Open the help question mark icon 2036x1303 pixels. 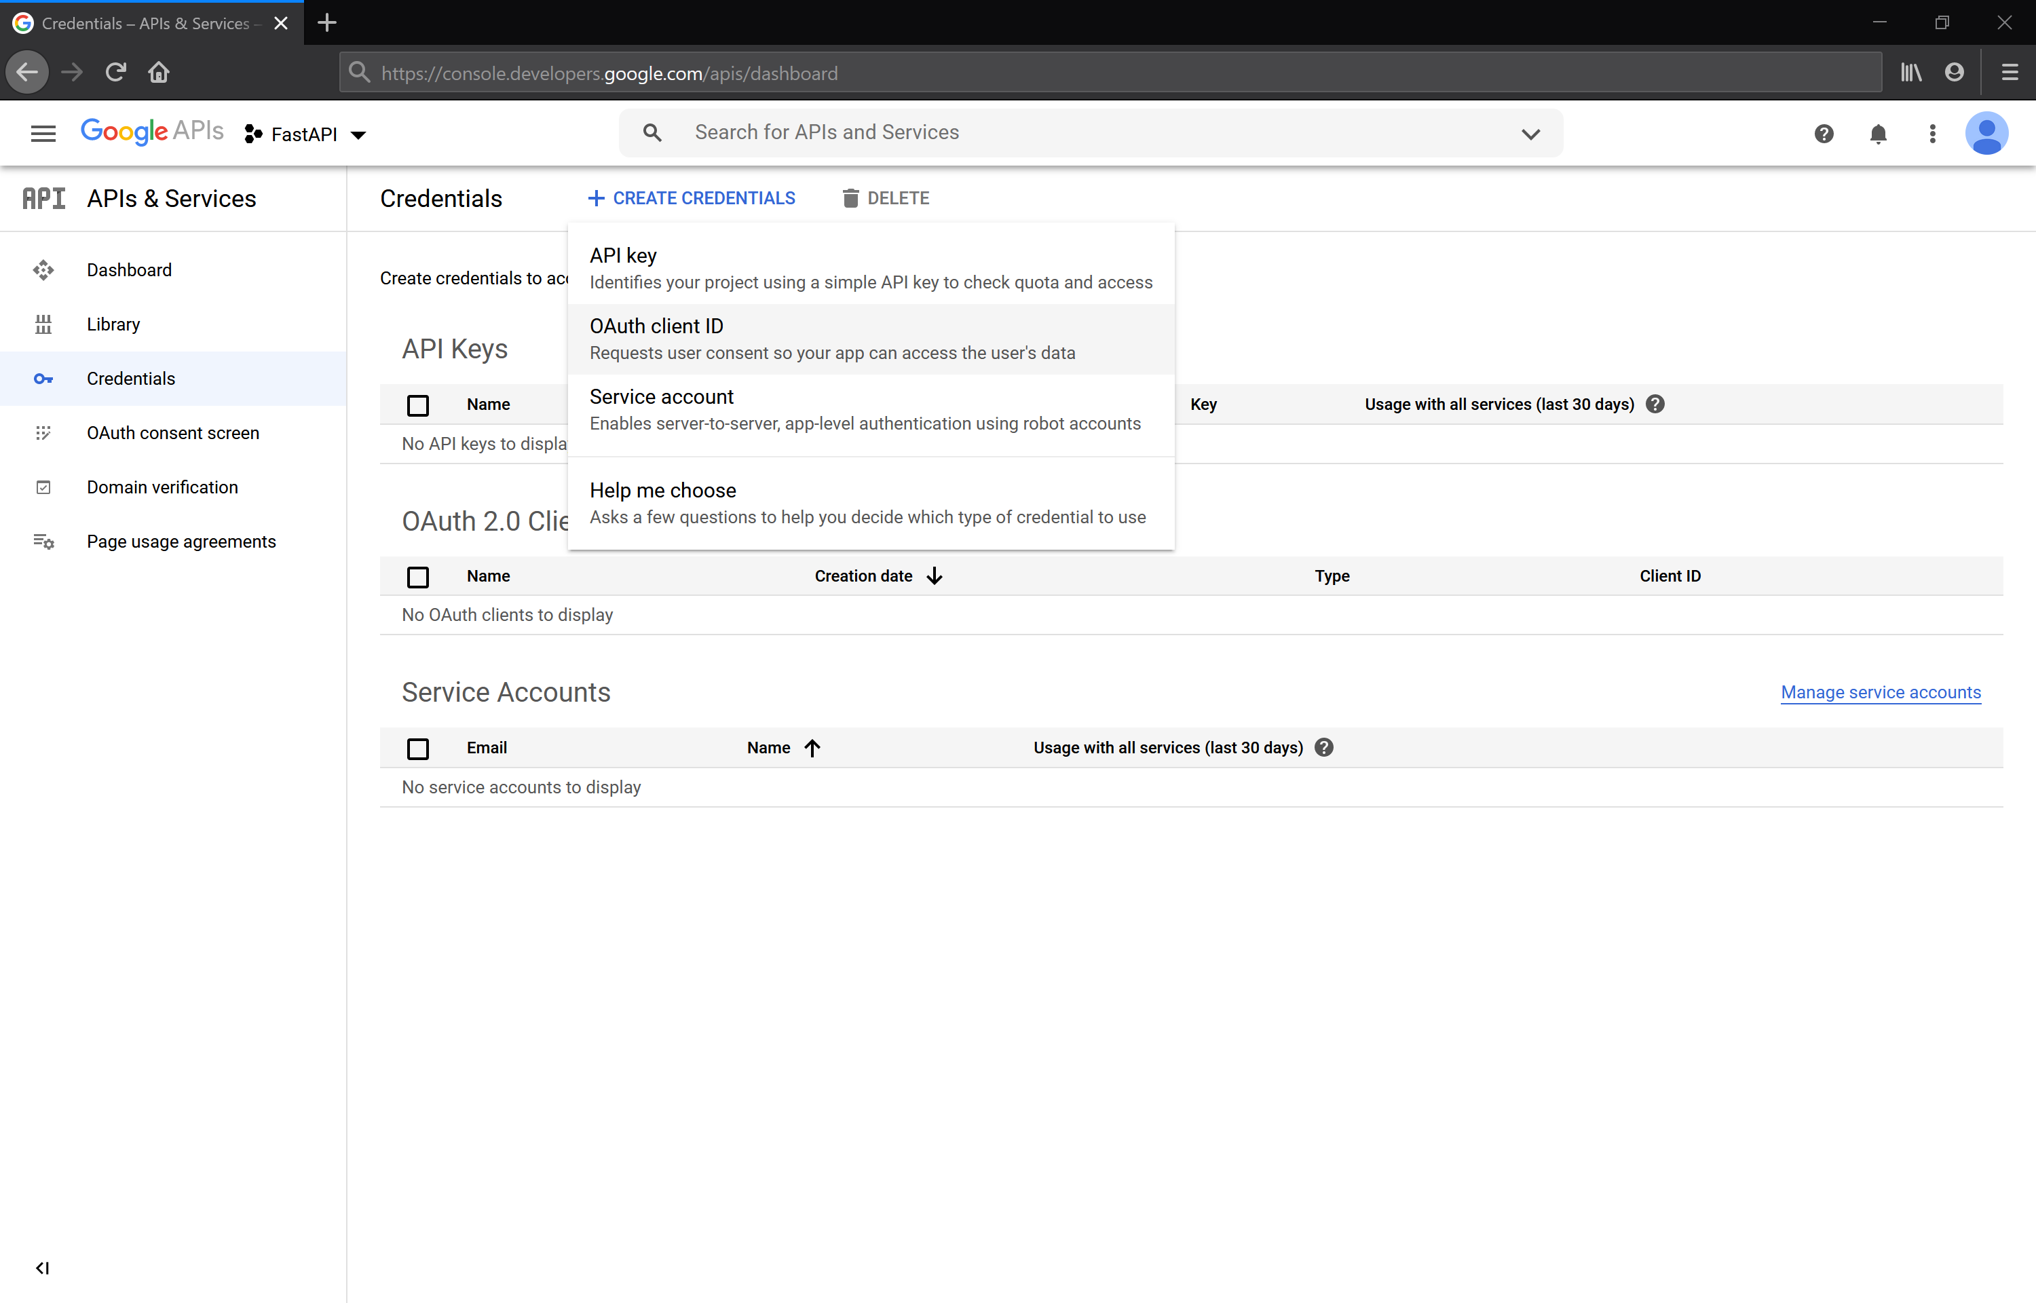1824,134
